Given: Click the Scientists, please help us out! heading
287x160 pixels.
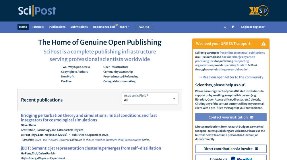Looking at the screenshot, I should pos(220,85).
